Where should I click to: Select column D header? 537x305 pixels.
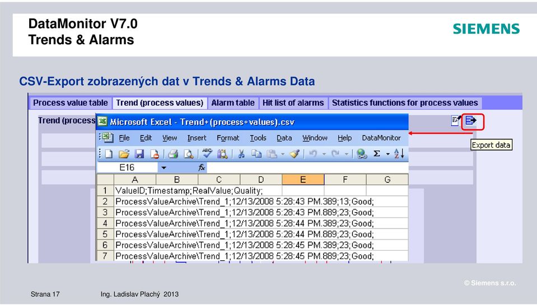(261, 180)
